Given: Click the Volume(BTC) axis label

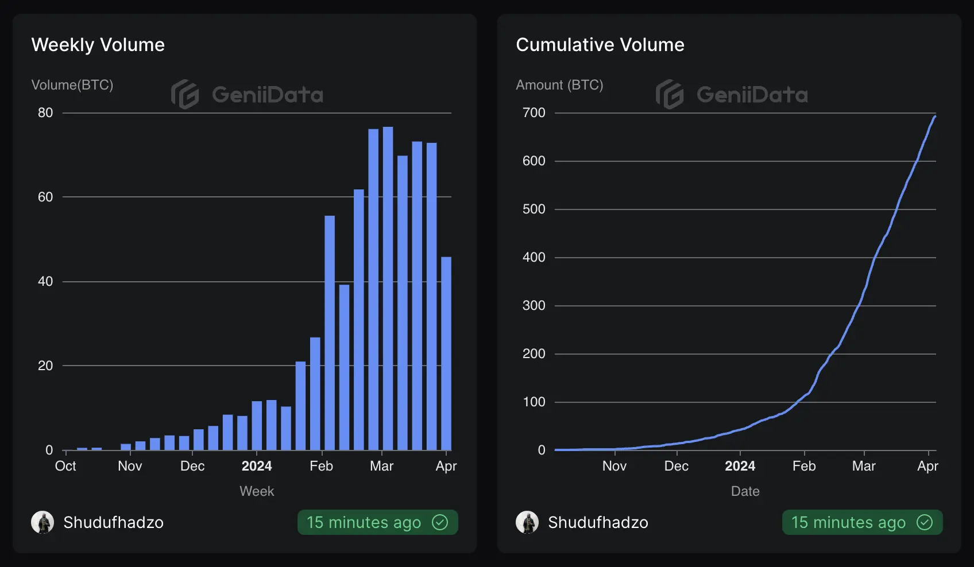Looking at the screenshot, I should (72, 85).
